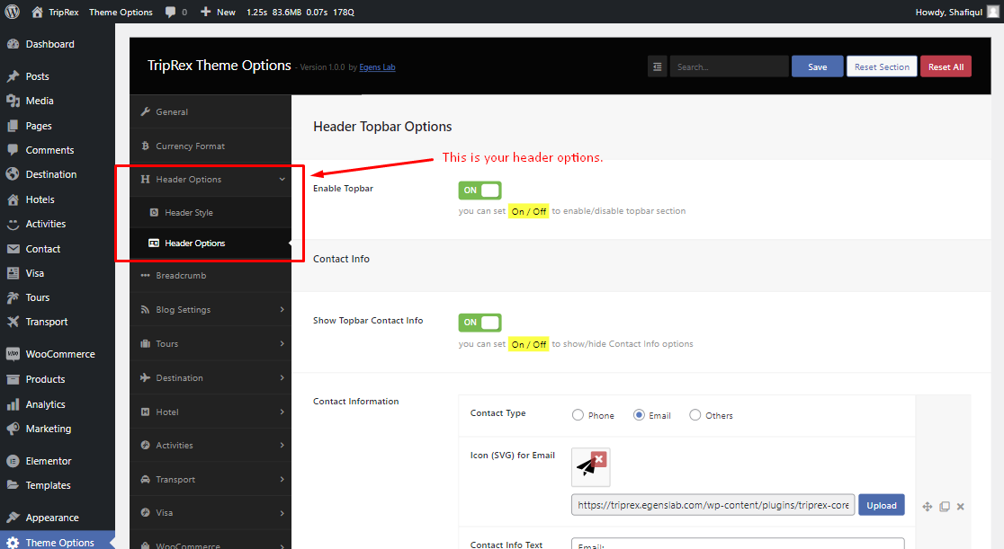Click the Elementor icon in sidebar
1004x549 pixels.
pos(13,461)
